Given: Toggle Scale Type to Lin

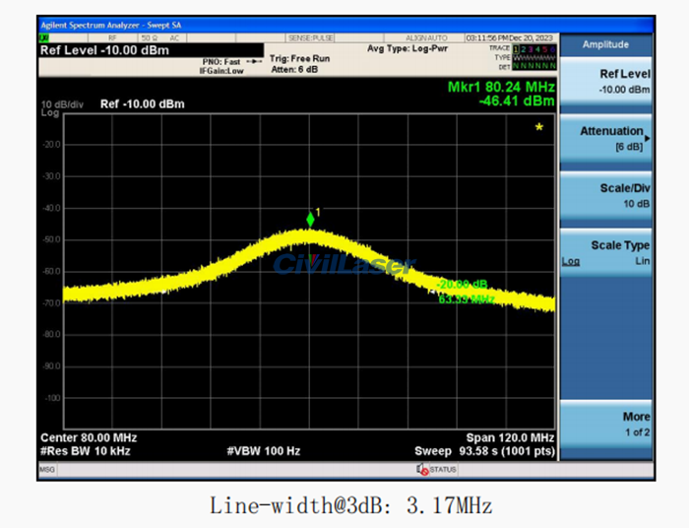Looking at the screenshot, I should [x=641, y=261].
